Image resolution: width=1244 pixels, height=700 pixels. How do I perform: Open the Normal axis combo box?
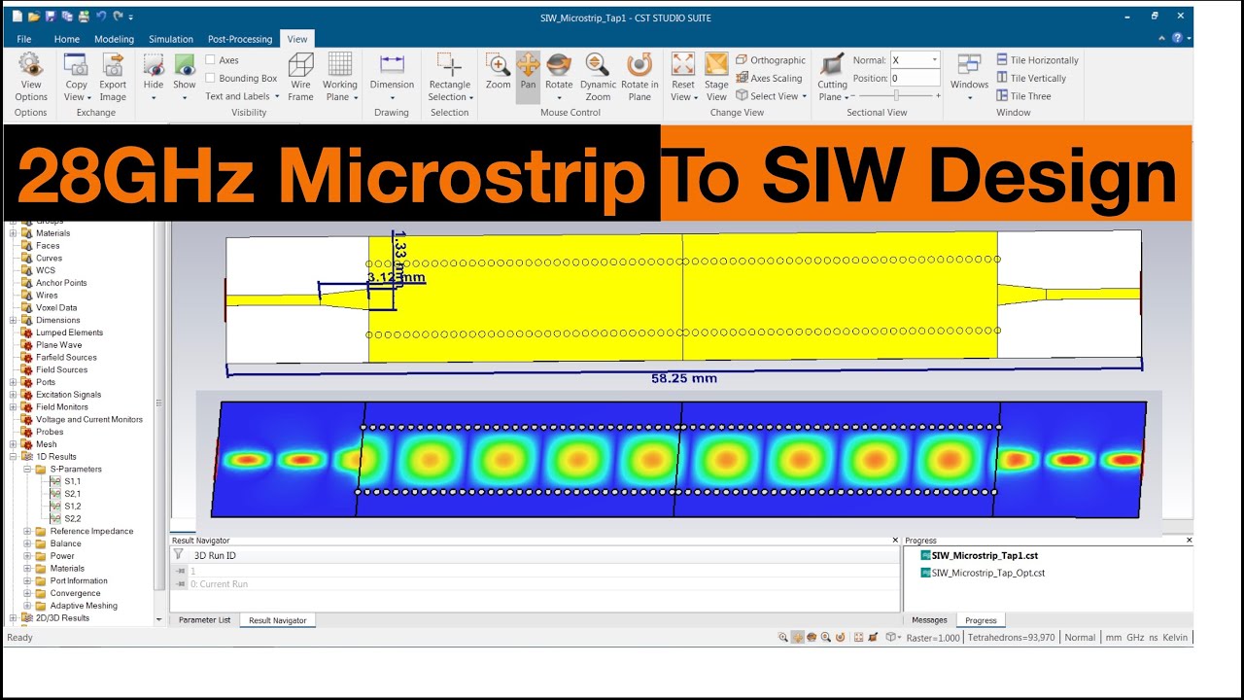tap(915, 60)
